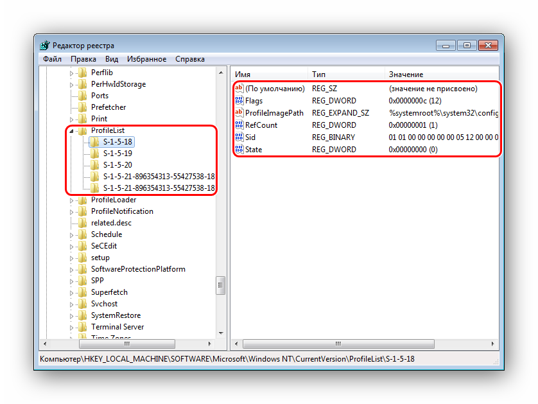Screen dimensions: 538x404
Task: Click the tree pane horizontal scroll-left arrow
Action: 45,344
